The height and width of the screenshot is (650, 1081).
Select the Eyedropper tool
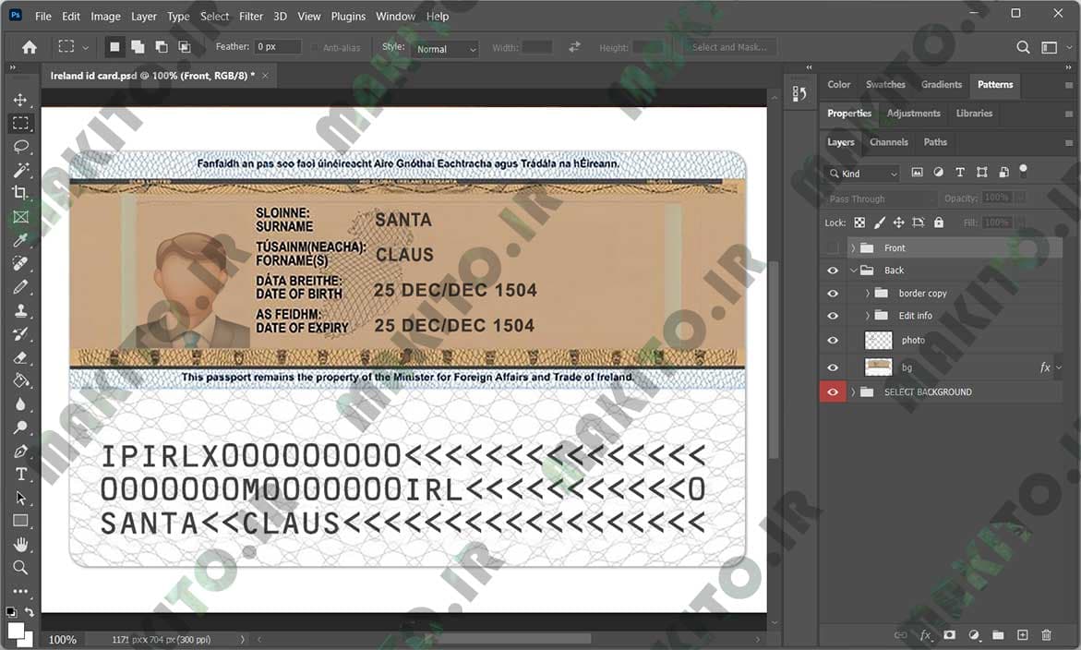pos(20,240)
